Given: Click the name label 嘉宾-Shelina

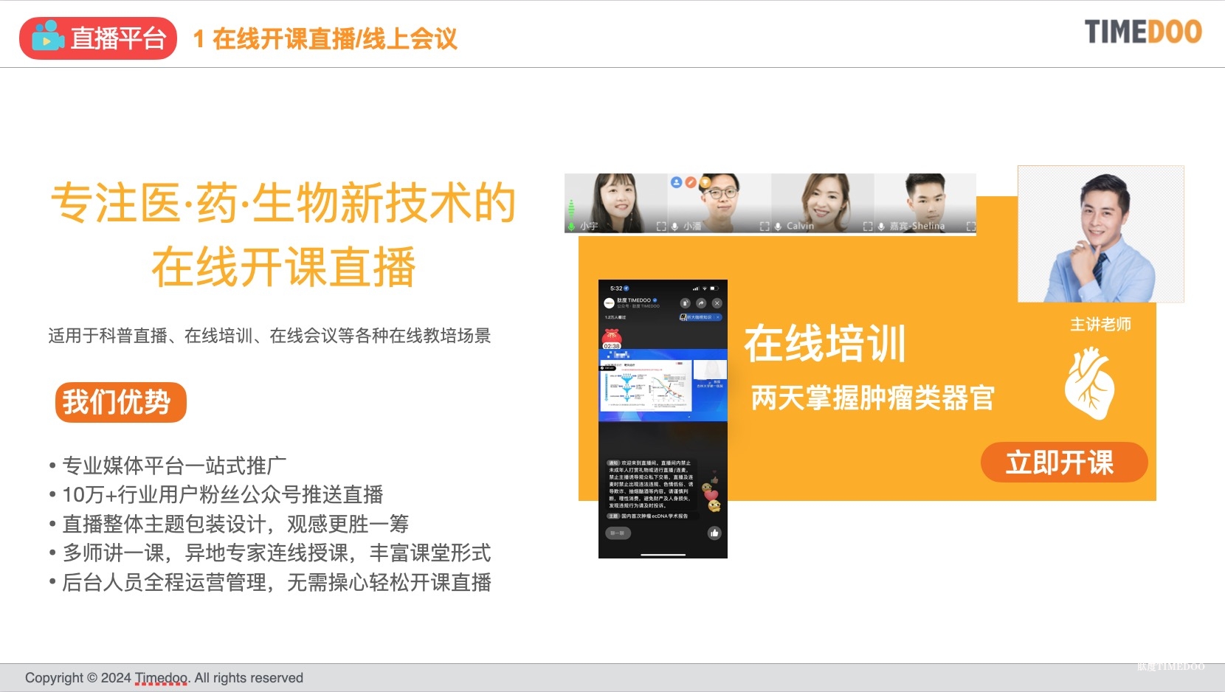Looking at the screenshot, I should click(917, 226).
